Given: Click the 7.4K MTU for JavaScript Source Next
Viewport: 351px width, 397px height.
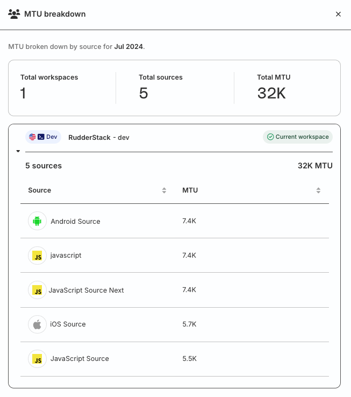Looking at the screenshot, I should coord(189,290).
